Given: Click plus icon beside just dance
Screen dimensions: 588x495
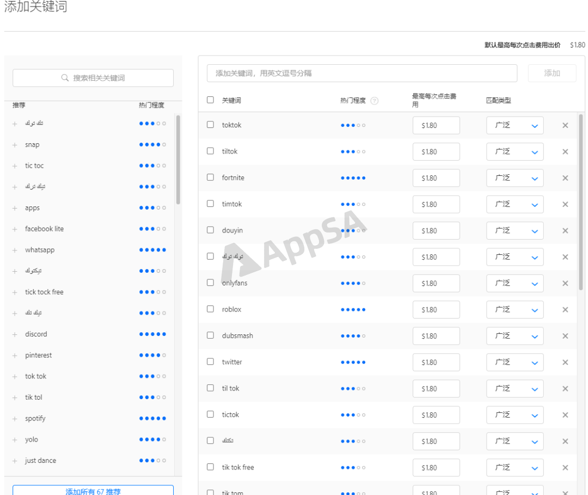Looking at the screenshot, I should point(15,461).
